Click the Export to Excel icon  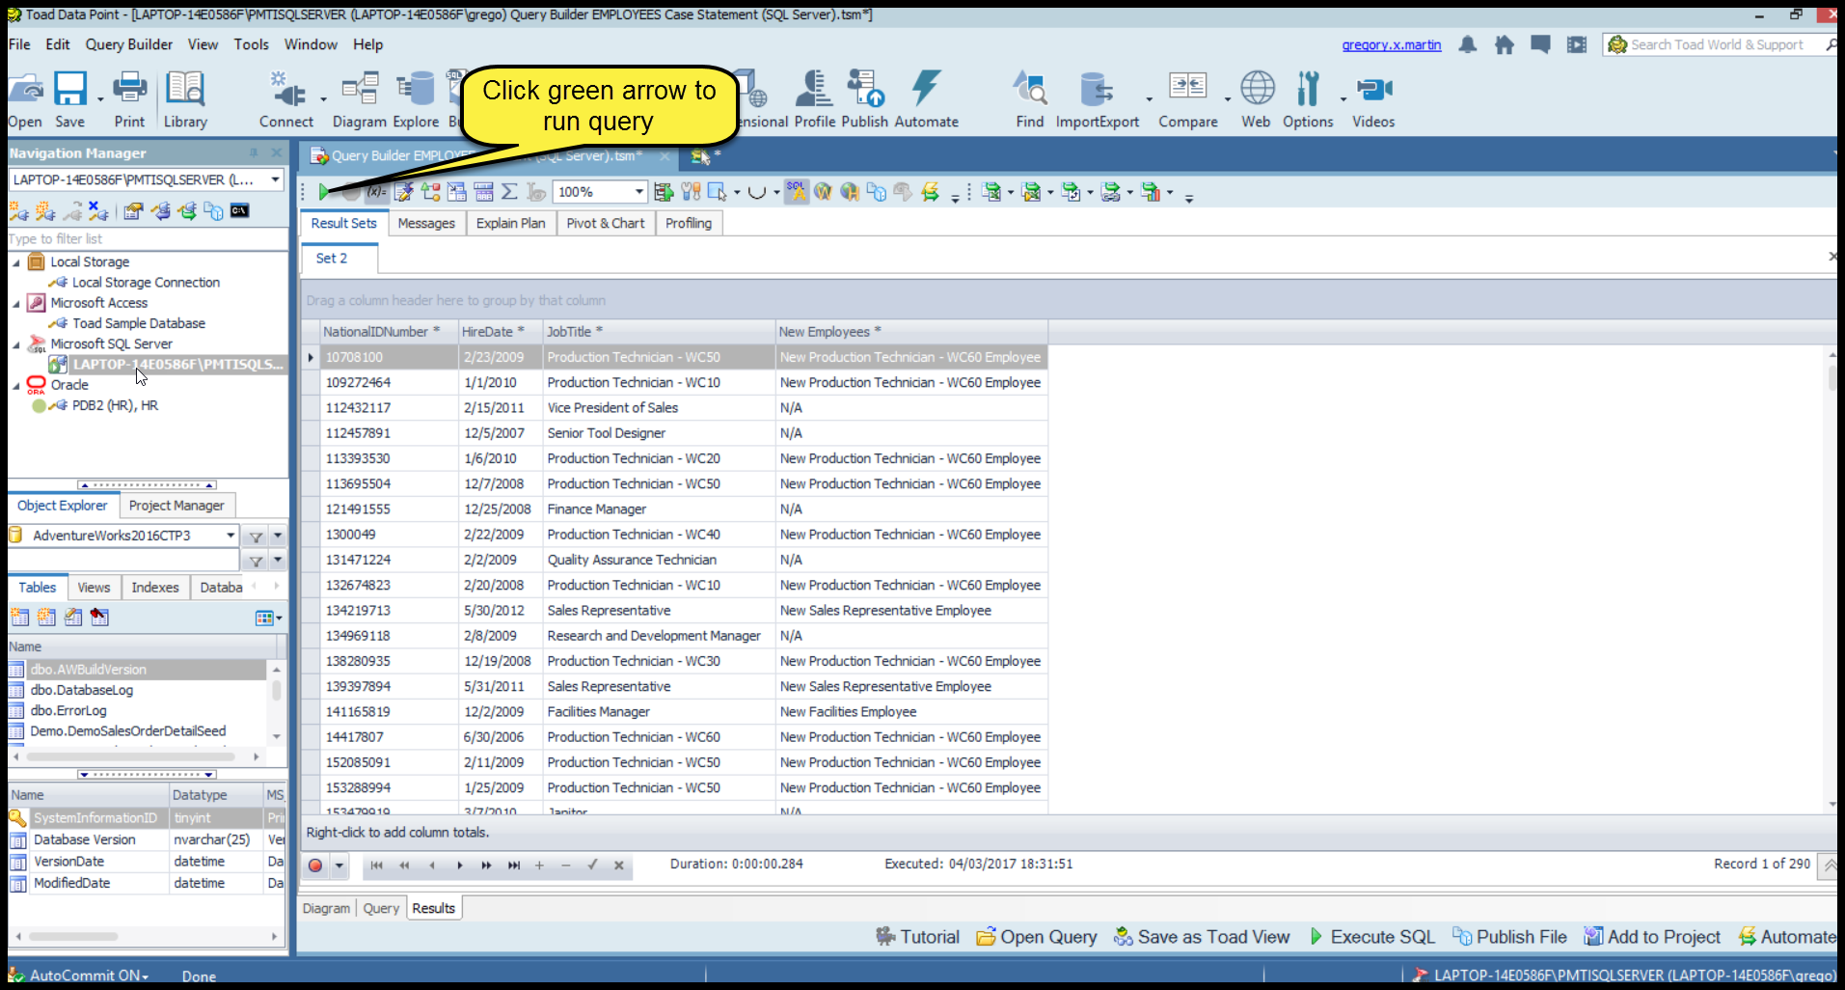[991, 192]
